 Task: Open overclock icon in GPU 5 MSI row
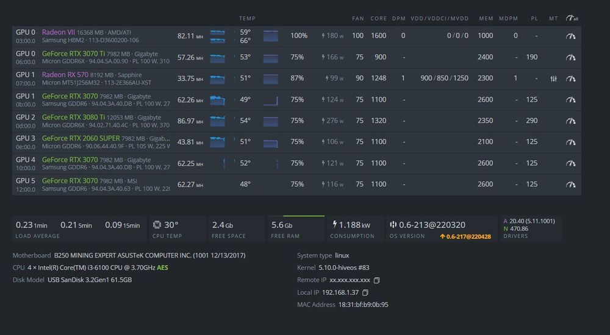click(570, 185)
